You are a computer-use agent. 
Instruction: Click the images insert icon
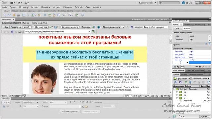click(33, 15)
